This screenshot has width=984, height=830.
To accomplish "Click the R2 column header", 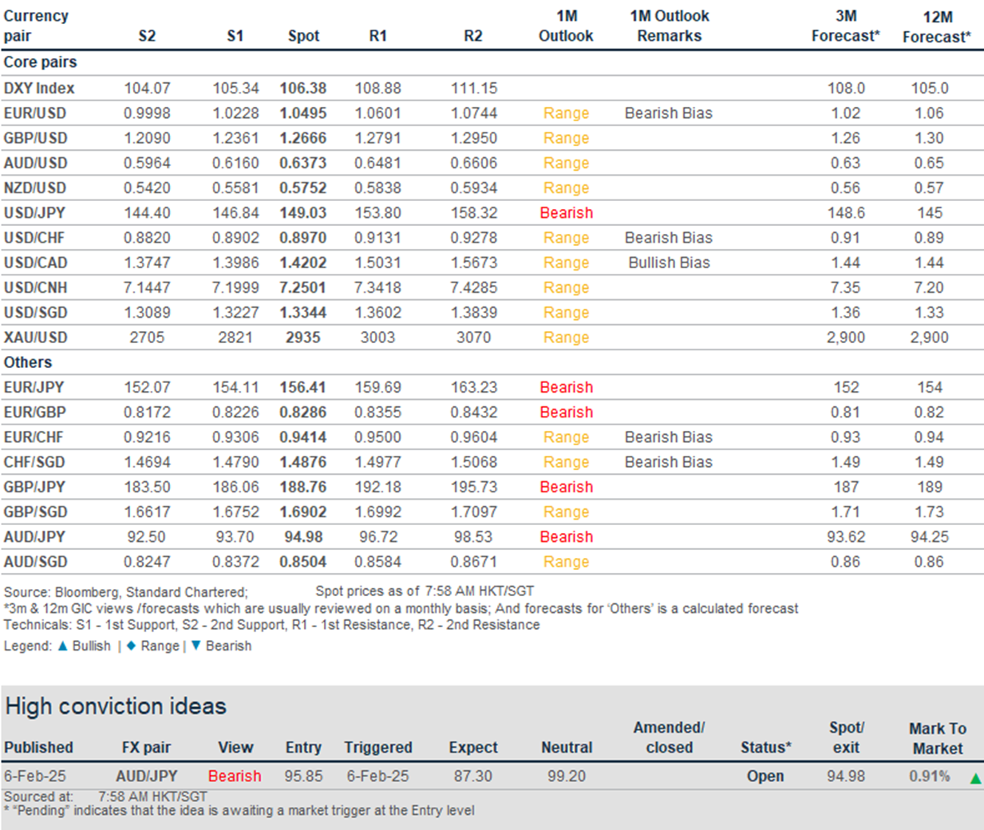I will click(473, 36).
